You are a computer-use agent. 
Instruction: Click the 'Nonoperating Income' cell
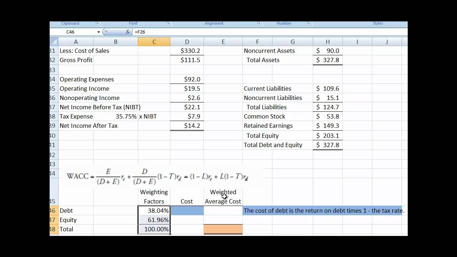point(90,98)
